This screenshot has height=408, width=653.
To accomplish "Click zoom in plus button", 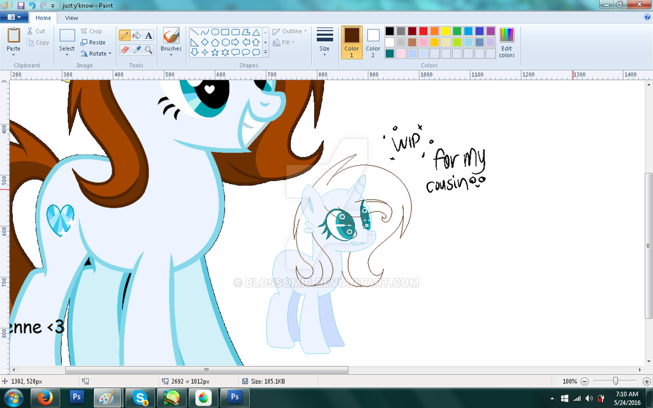I will [647, 381].
